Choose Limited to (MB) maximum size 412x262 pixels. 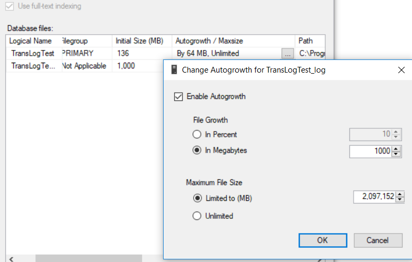[197, 198]
